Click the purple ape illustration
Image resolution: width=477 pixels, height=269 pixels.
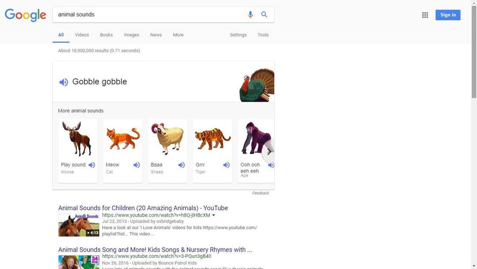[256, 138]
